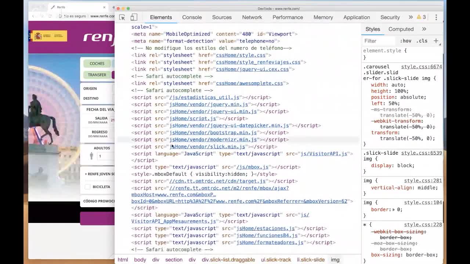Open cssHome/style_renfeviajes.css link
Viewport: 470px width, 264px height.
[258, 62]
